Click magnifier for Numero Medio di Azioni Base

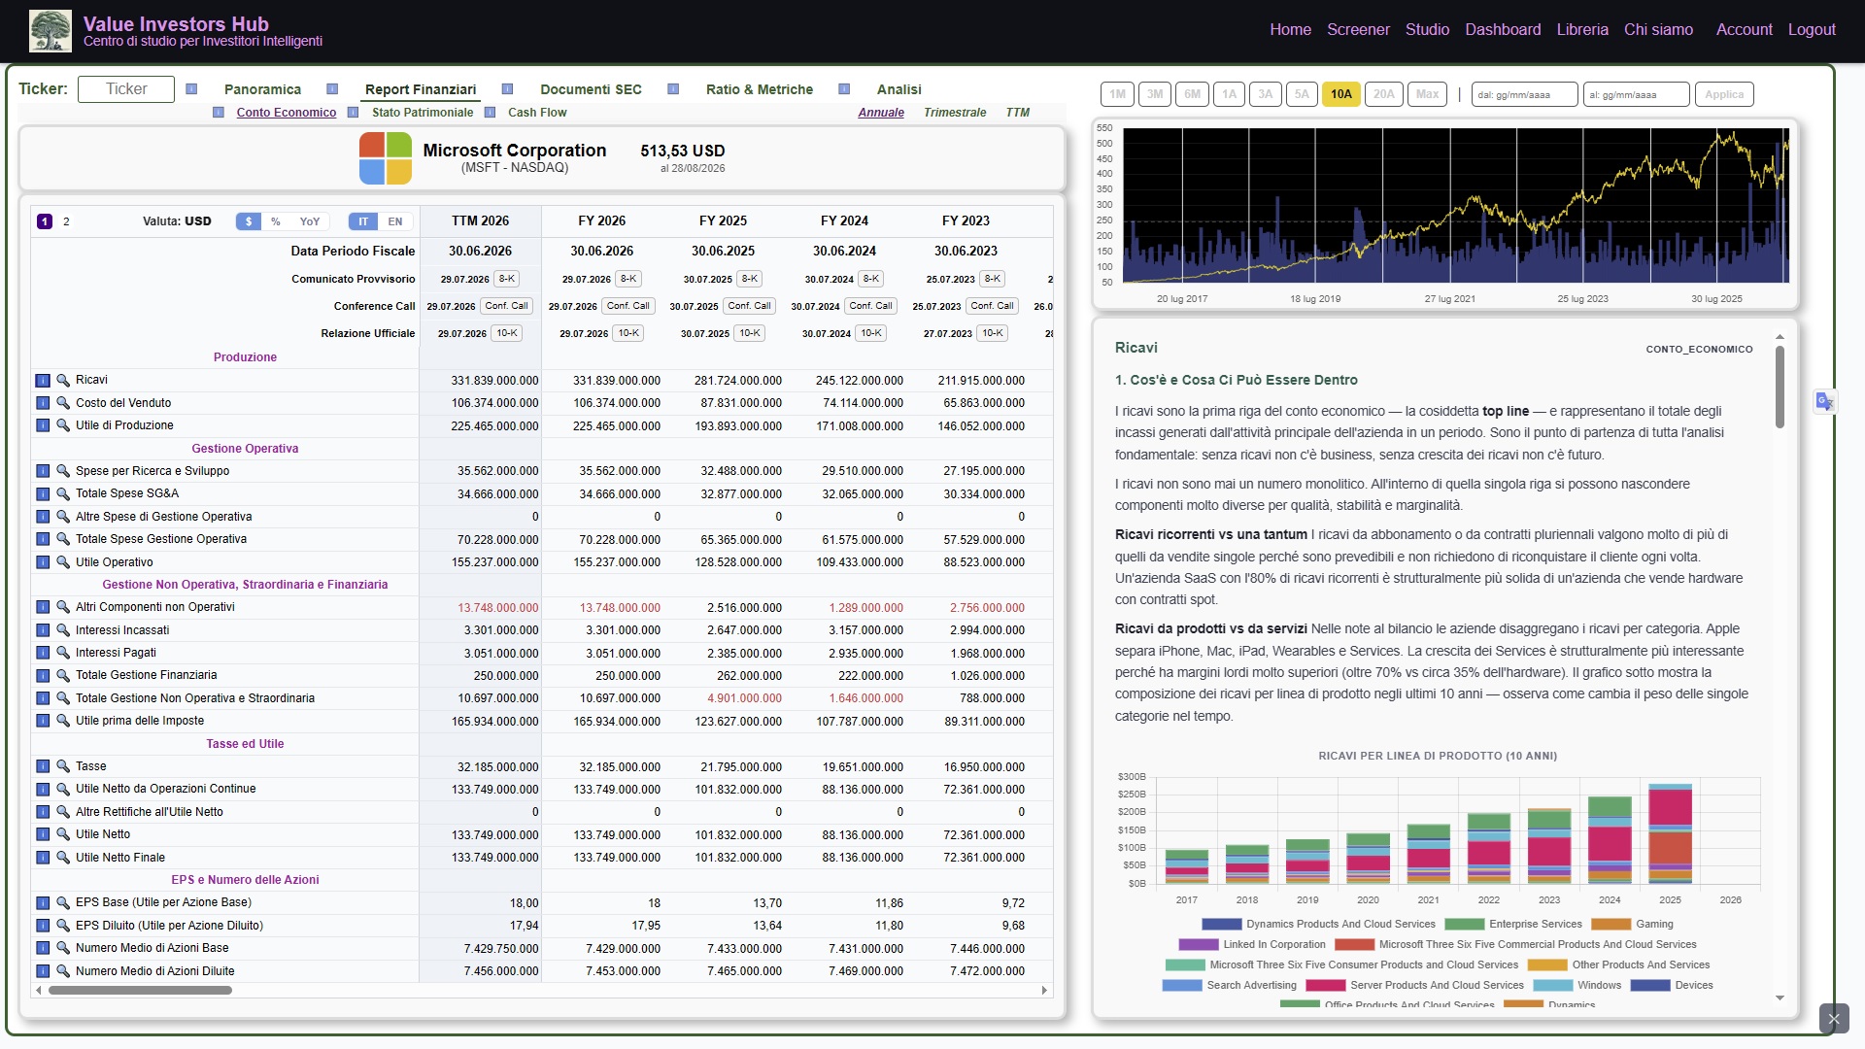[63, 948]
